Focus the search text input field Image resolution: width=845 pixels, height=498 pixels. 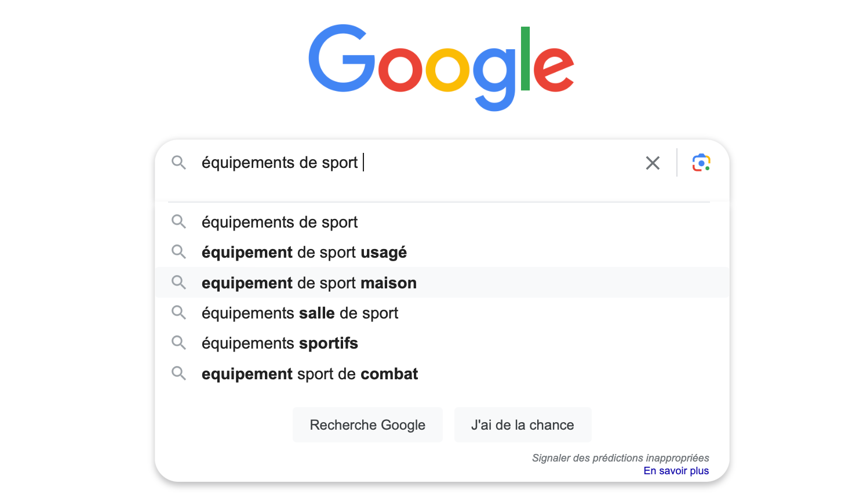[418, 163]
